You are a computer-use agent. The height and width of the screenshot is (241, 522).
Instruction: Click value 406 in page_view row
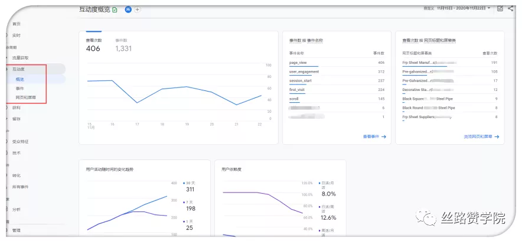point(381,63)
